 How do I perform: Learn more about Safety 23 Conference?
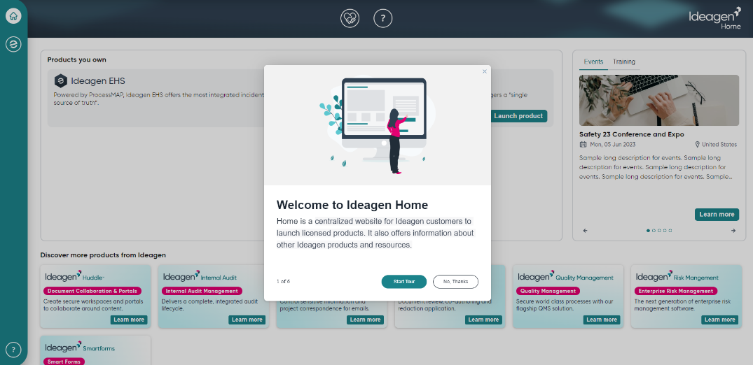pyautogui.click(x=717, y=215)
